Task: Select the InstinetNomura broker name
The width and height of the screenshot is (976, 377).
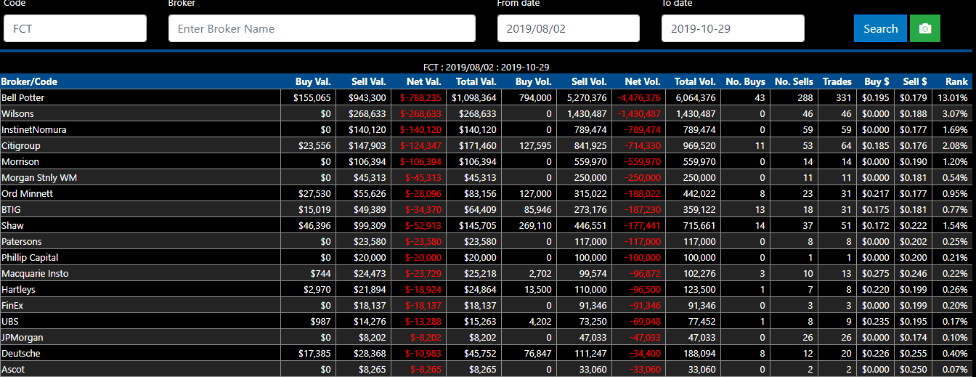Action: [33, 129]
